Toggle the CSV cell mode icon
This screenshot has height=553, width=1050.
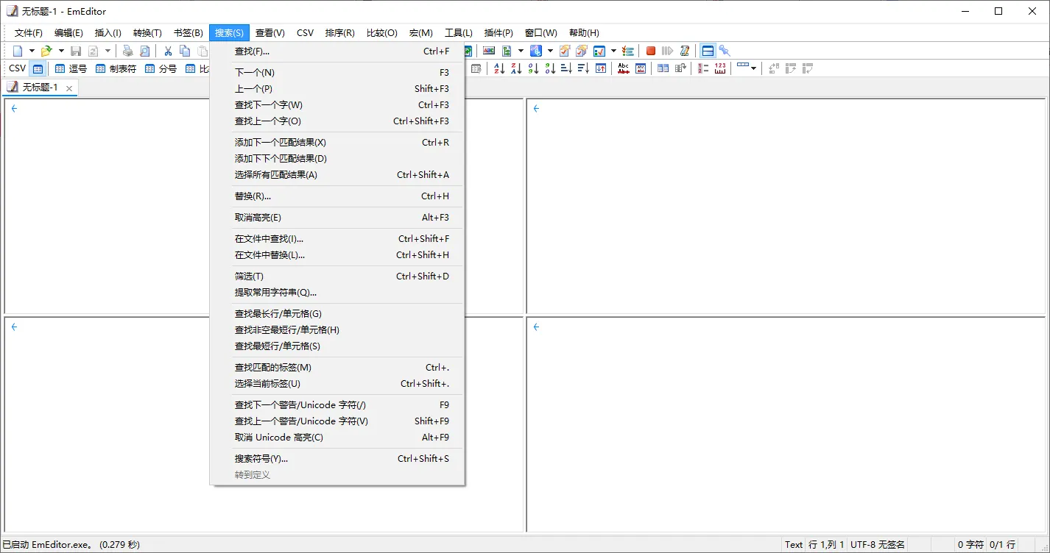point(38,68)
